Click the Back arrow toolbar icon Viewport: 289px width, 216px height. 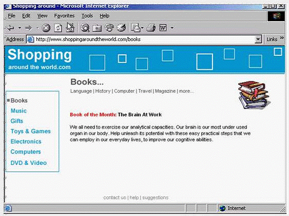[x=10, y=28]
